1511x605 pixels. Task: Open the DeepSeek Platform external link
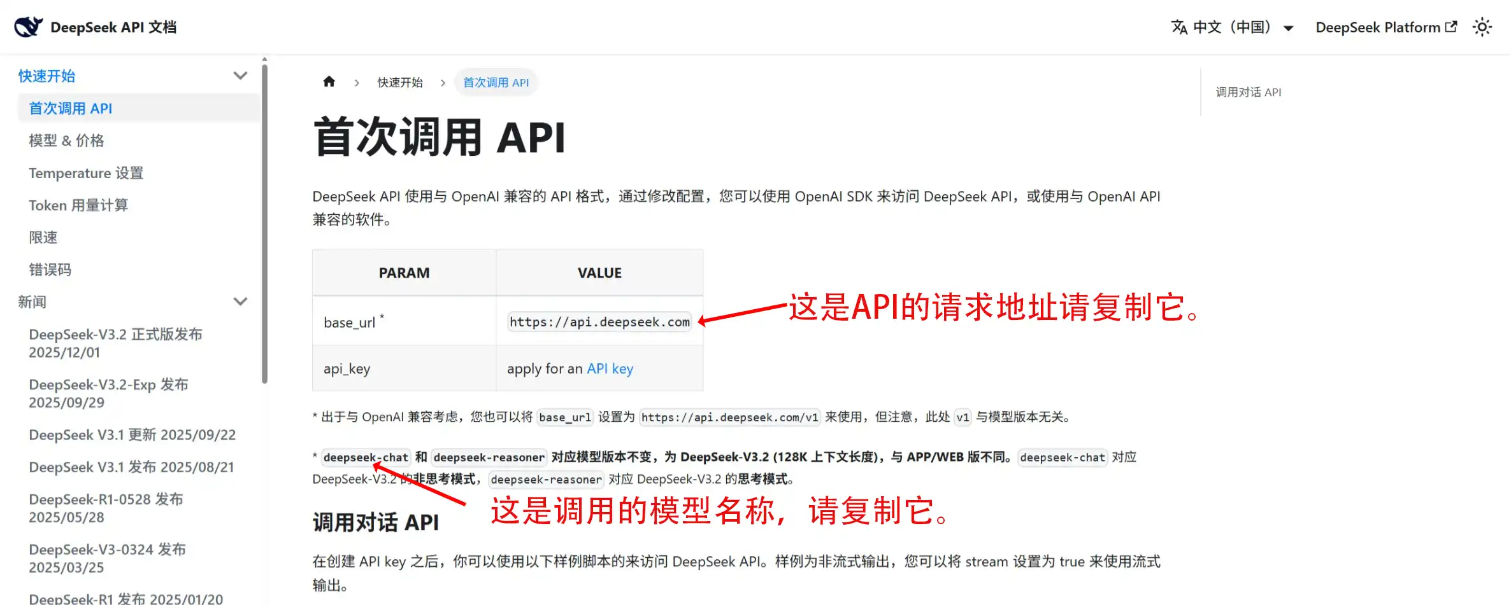point(1386,27)
